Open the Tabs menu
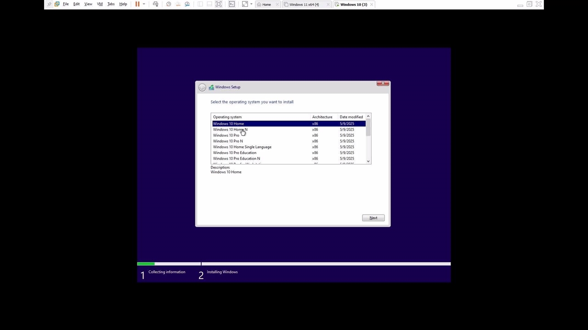The height and width of the screenshot is (330, 588). coord(111,4)
